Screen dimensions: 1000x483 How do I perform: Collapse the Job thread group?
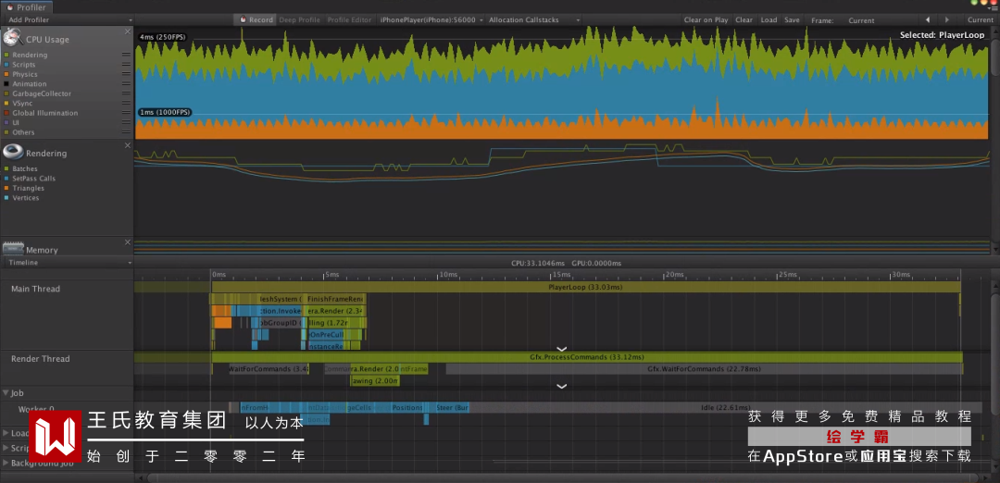point(6,393)
